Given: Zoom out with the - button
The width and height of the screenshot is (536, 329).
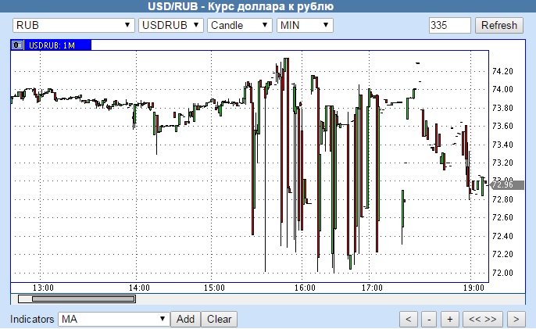Looking at the screenshot, I should click(x=429, y=319).
